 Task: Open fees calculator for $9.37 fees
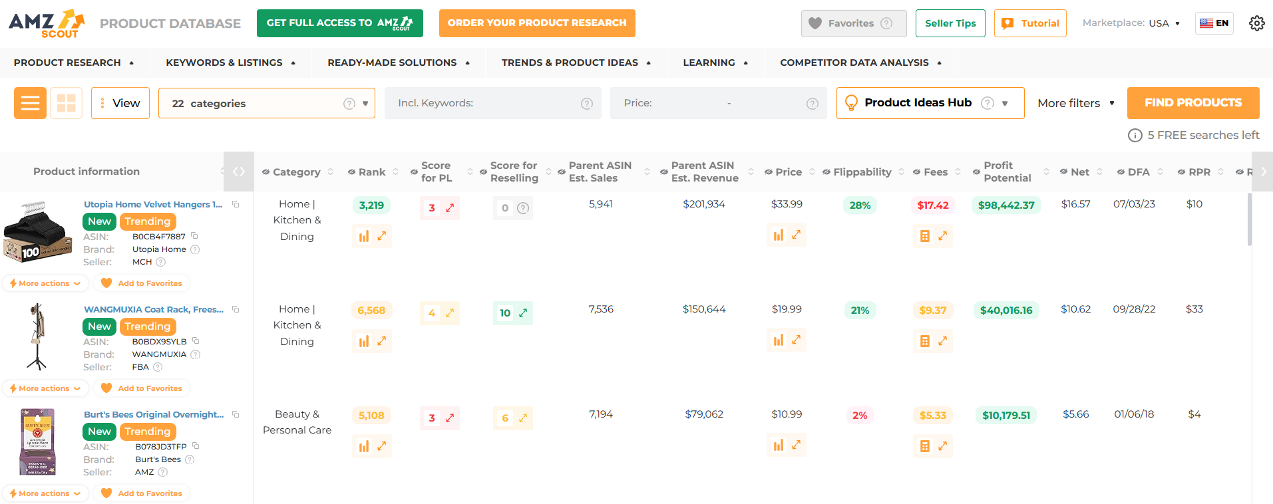[x=925, y=341]
